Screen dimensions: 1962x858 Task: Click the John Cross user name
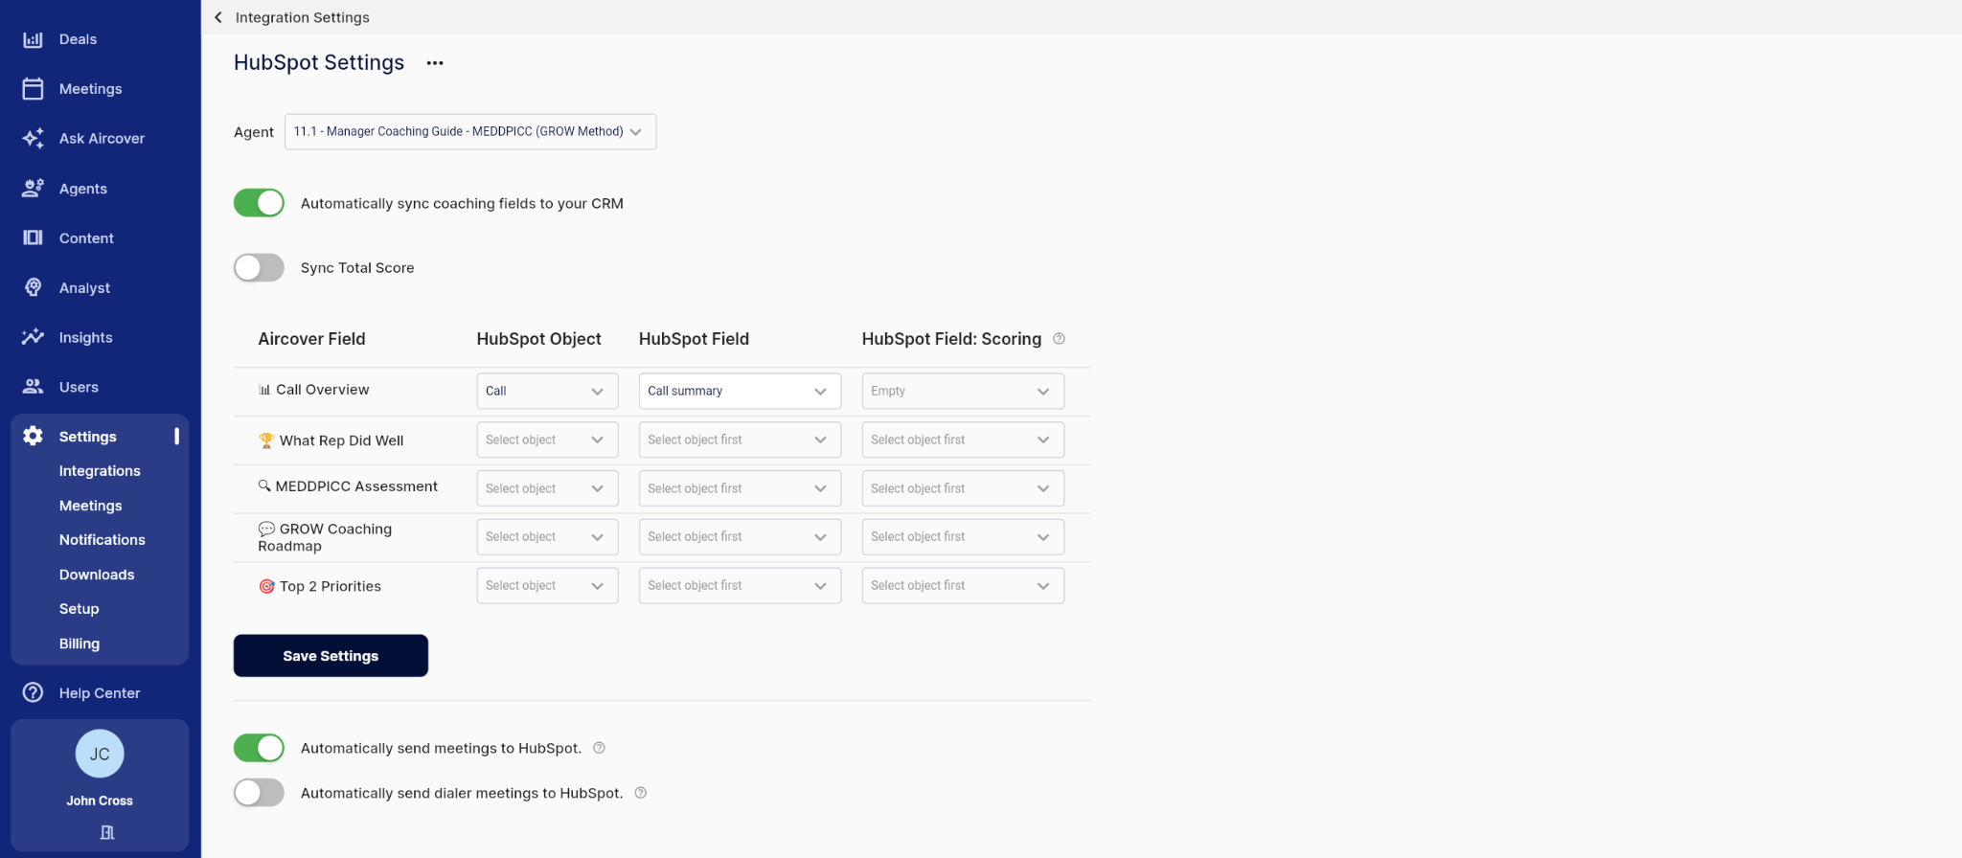pos(100,801)
